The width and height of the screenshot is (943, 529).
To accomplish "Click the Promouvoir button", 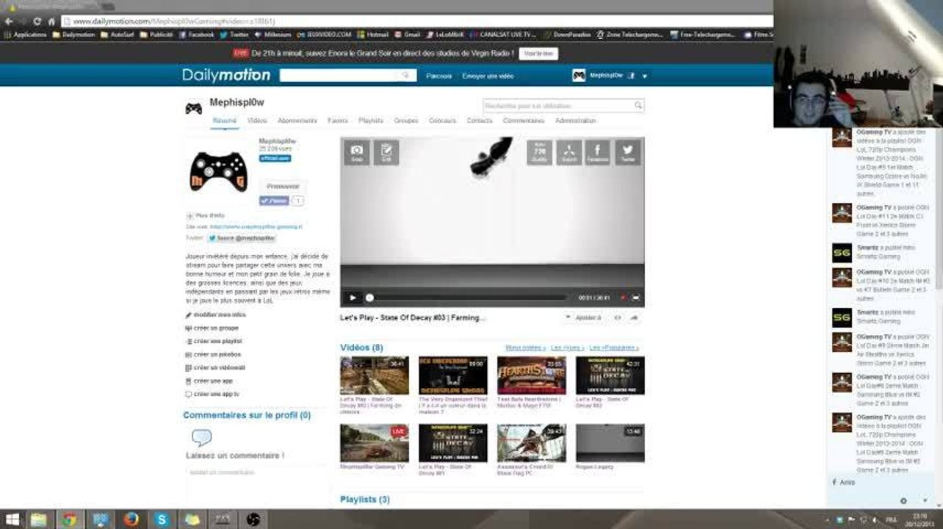I will coord(283,187).
